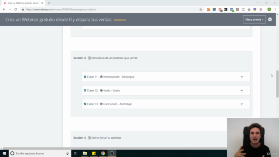This screenshot has height=157, width=279.
Task: Select the Crea un Webinar gratuito browser tab
Action: click(x=23, y=3)
